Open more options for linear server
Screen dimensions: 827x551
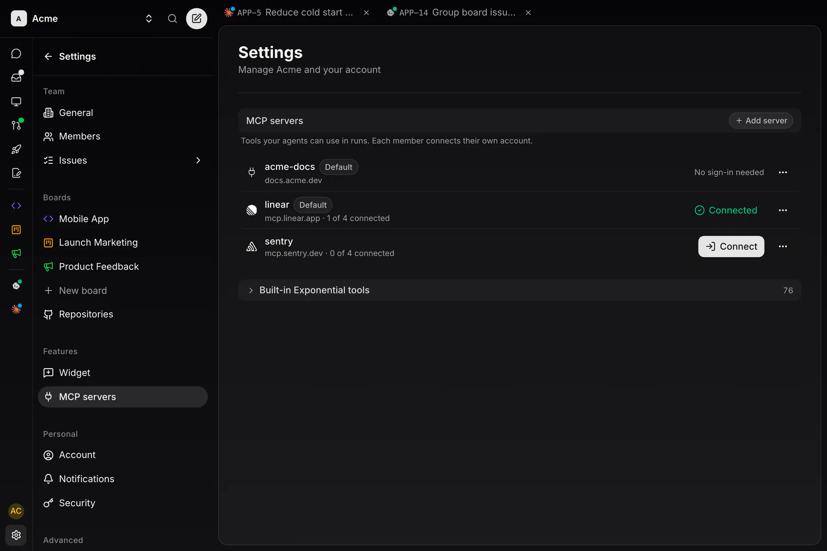(x=783, y=210)
